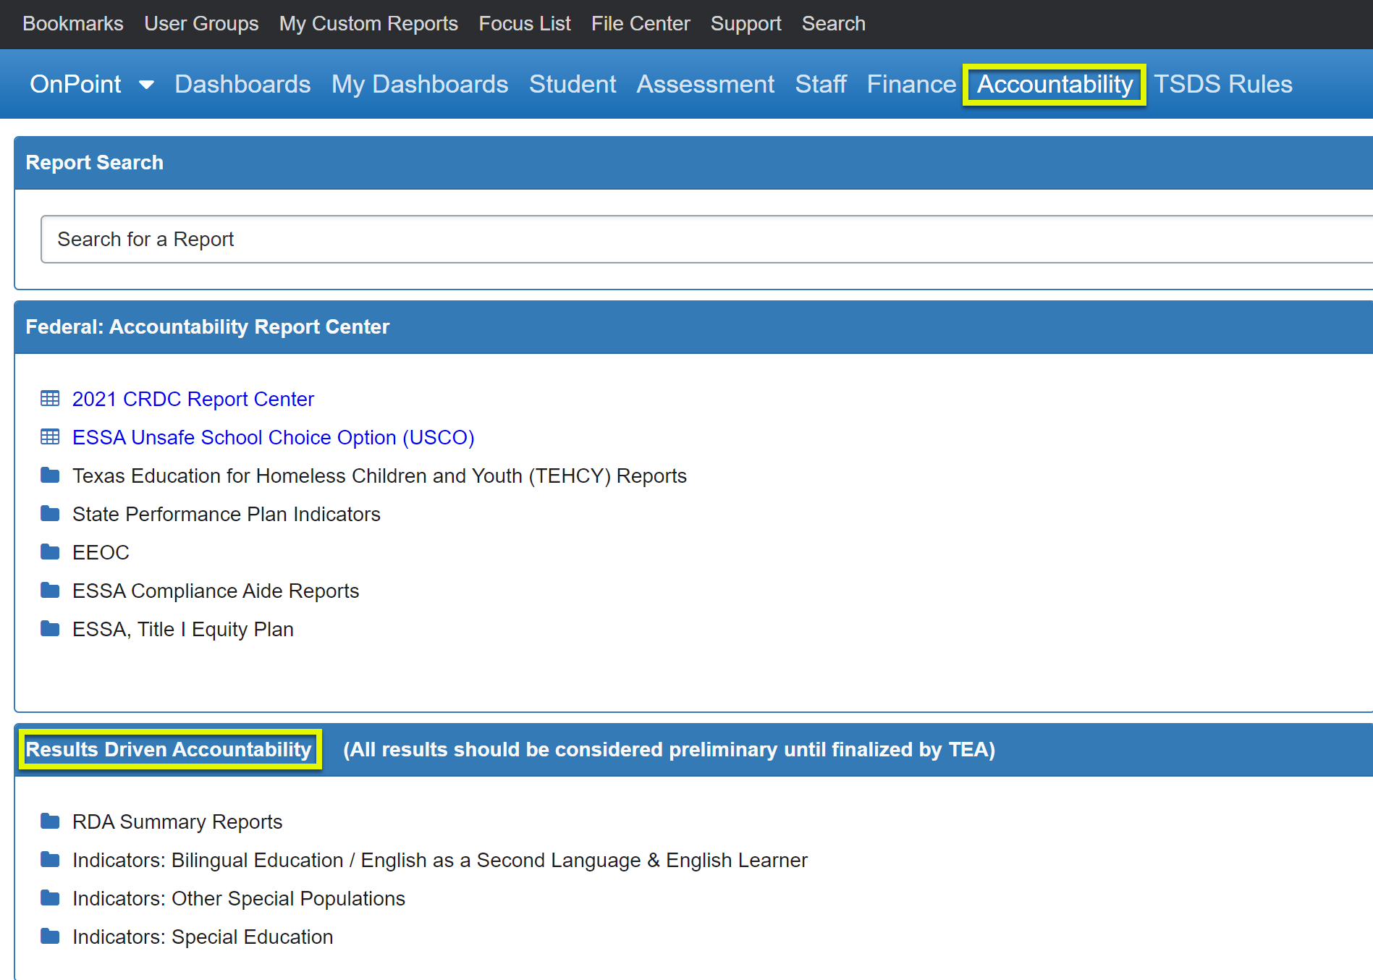The image size is (1373, 980).
Task: Open the OnPoint dropdown arrow
Action: [146, 84]
